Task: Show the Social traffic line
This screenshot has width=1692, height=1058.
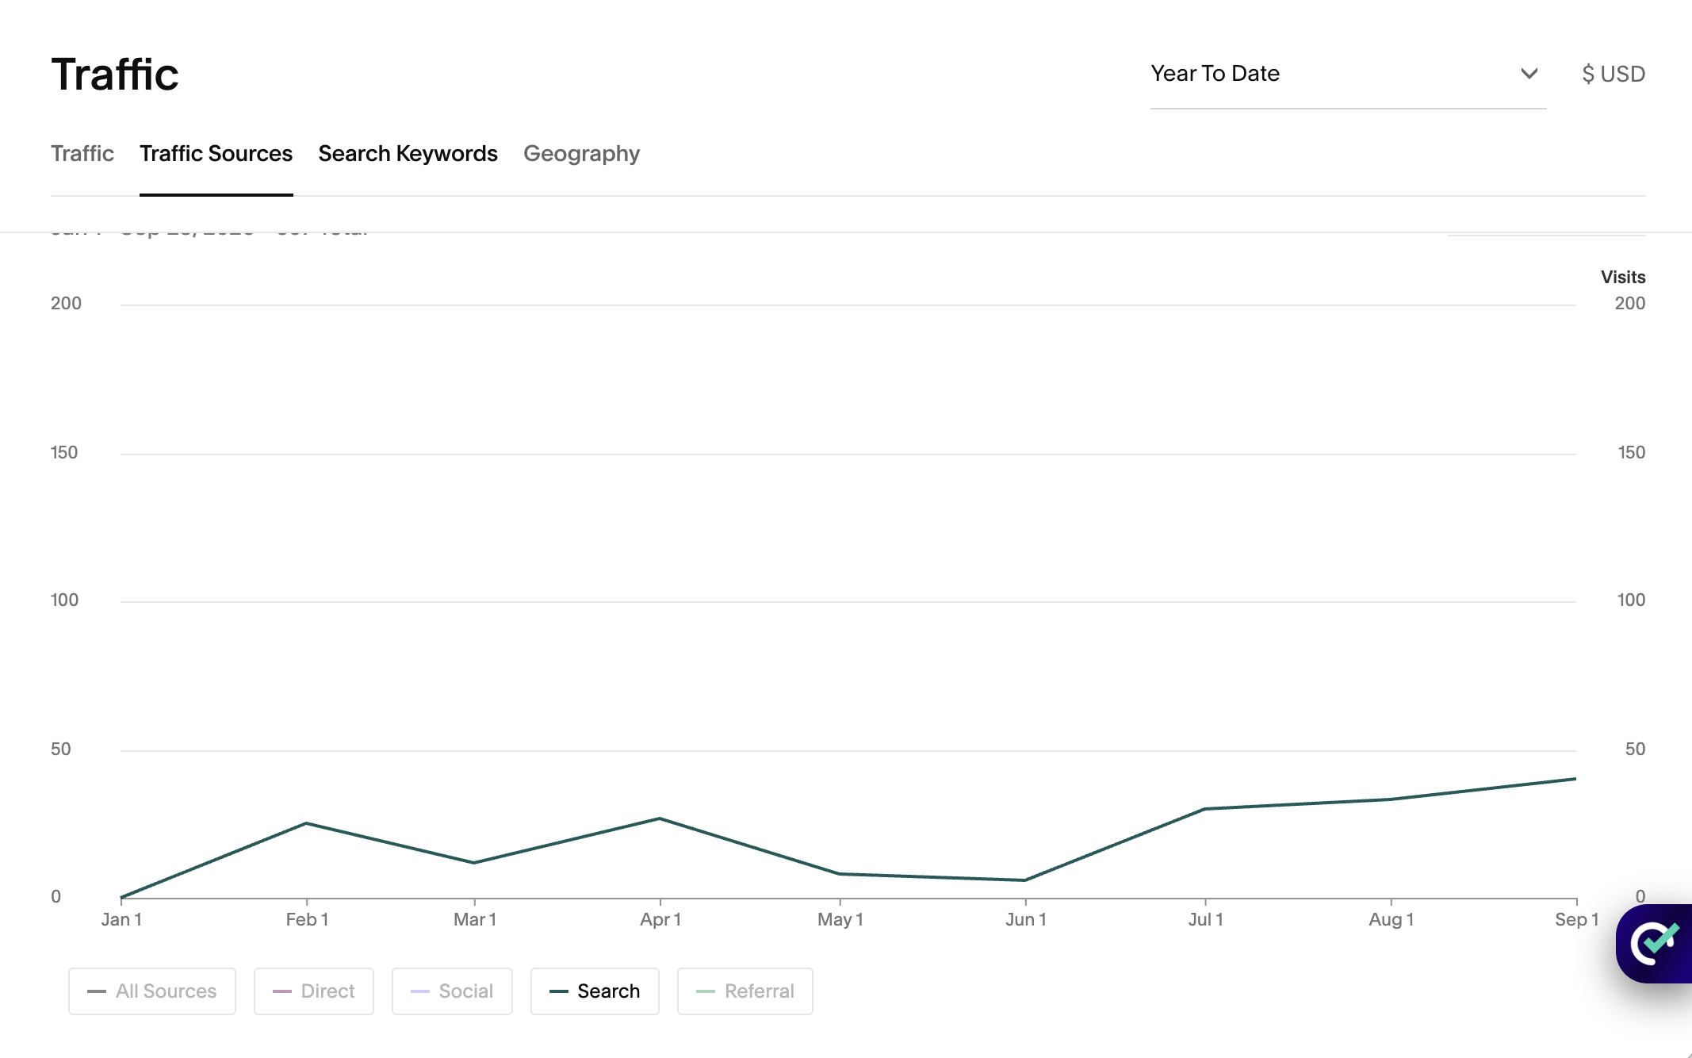Action: 452,991
